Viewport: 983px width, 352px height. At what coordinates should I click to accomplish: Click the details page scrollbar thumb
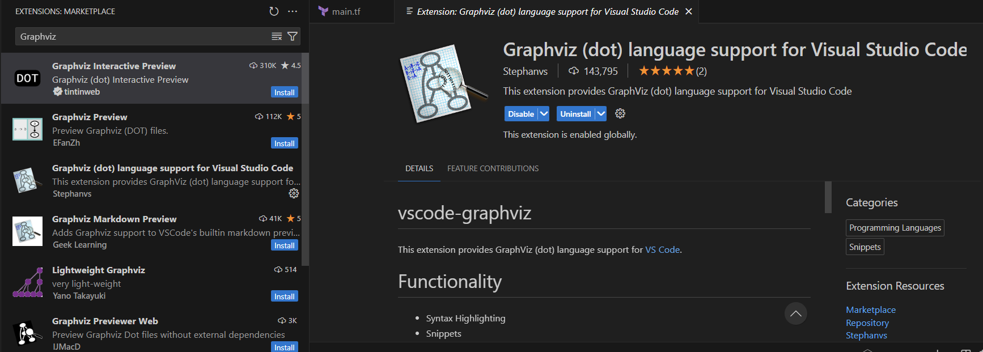pos(828,197)
